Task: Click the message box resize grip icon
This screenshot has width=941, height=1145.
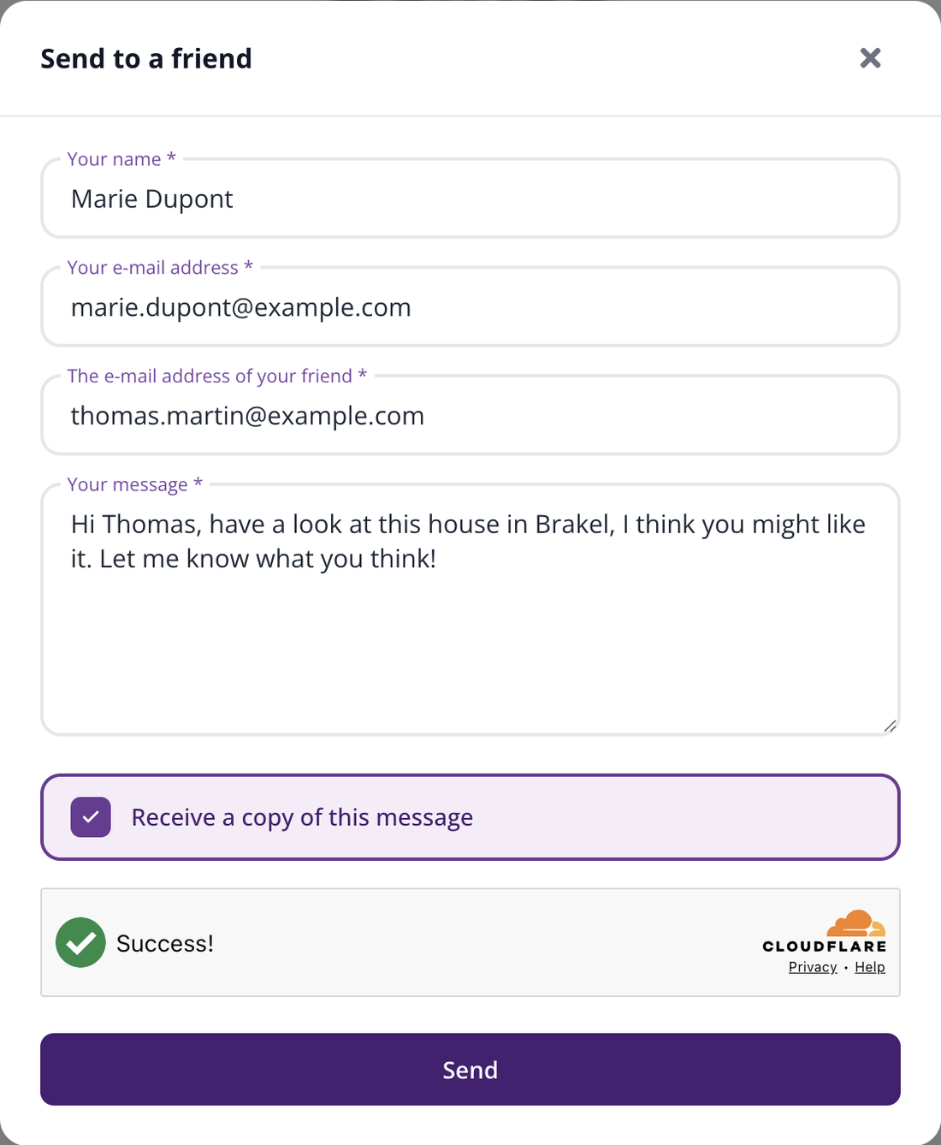Action: 890,726
